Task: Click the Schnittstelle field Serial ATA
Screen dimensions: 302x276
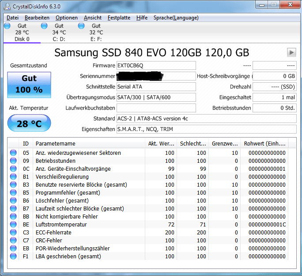Action: point(156,87)
